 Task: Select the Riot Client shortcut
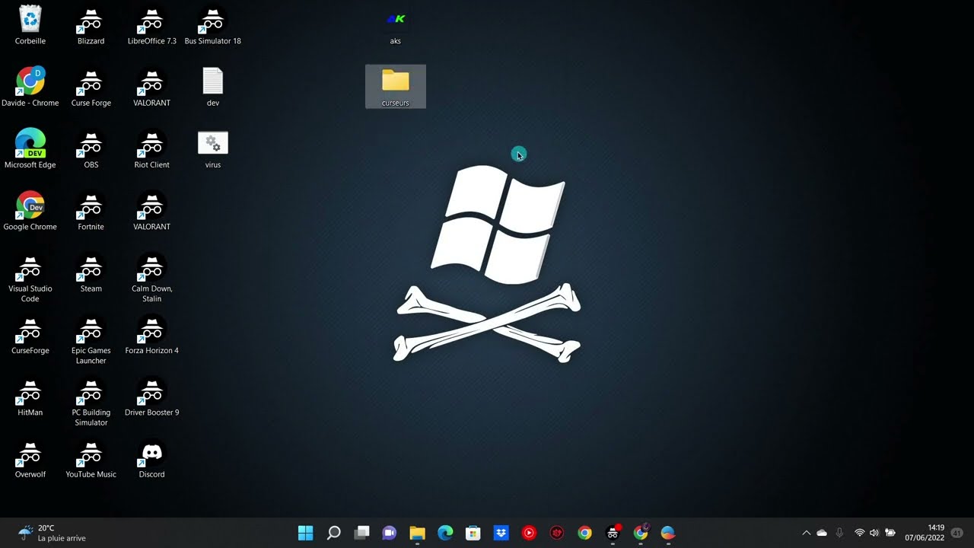coord(151,148)
